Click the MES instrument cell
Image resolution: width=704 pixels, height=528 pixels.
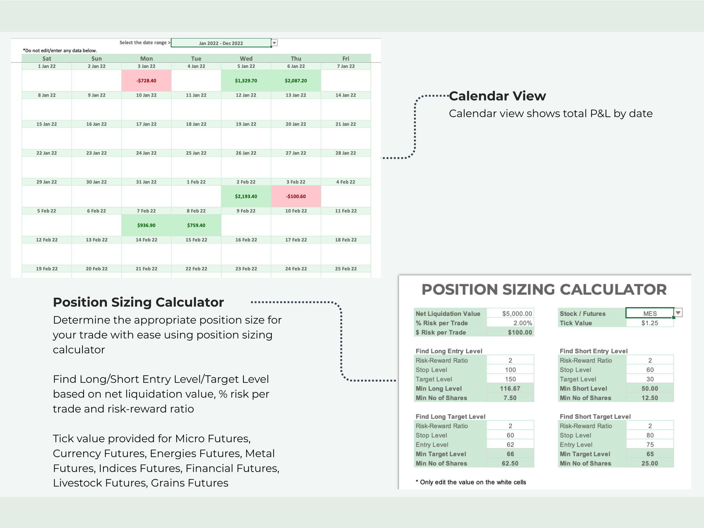click(650, 313)
